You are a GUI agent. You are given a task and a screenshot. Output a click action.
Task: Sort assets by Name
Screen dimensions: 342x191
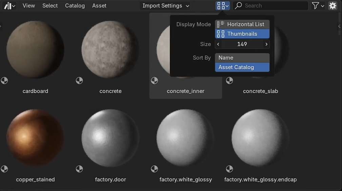242,58
